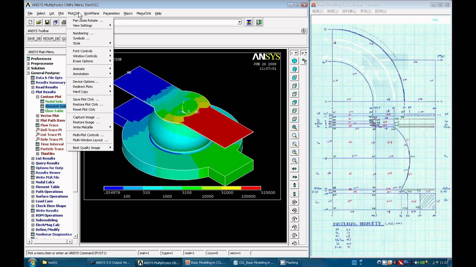
Task: Click the Pan Model Up arrow icon
Action: (x=295, y=185)
